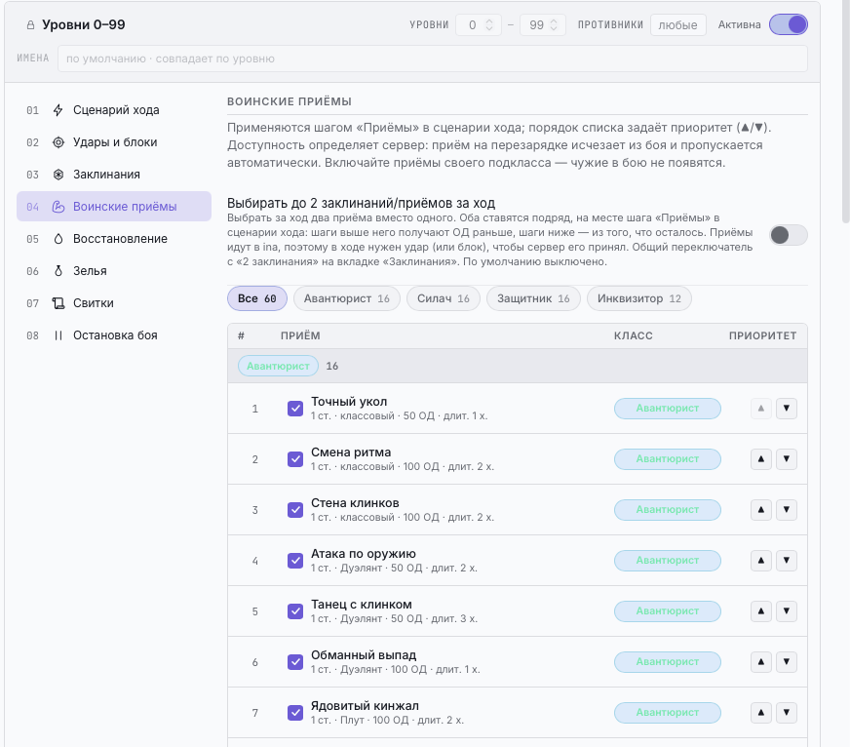Uncheck the Обманный выпад technique
This screenshot has width=850, height=747.
295,662
